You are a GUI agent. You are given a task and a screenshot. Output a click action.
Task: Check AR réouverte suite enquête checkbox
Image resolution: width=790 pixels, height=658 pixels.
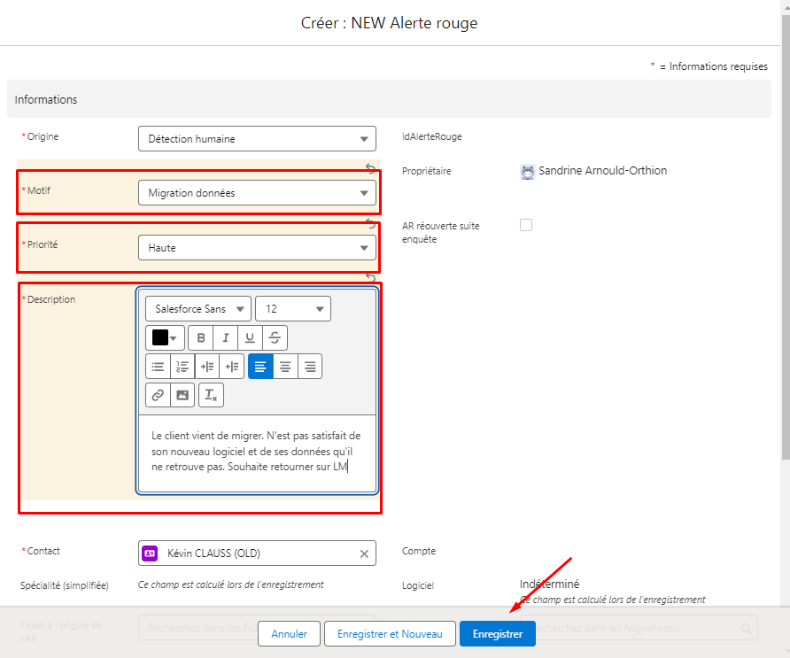(x=526, y=225)
